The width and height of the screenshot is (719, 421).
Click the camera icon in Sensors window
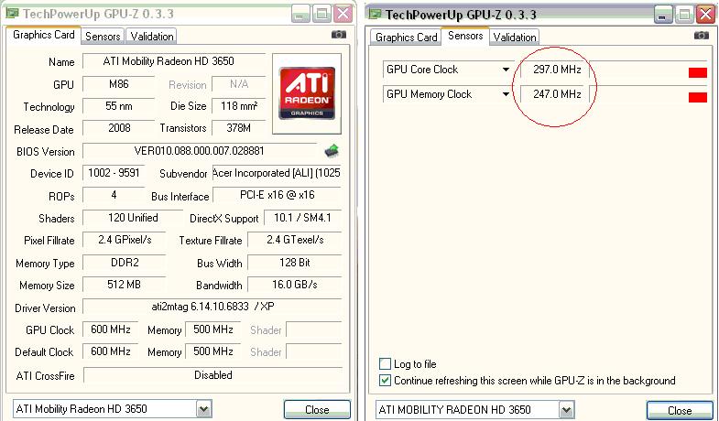[701, 36]
